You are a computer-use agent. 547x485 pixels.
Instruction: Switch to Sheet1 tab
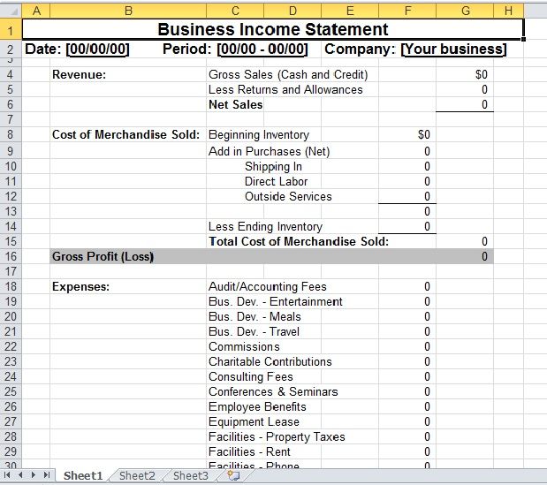coord(83,475)
